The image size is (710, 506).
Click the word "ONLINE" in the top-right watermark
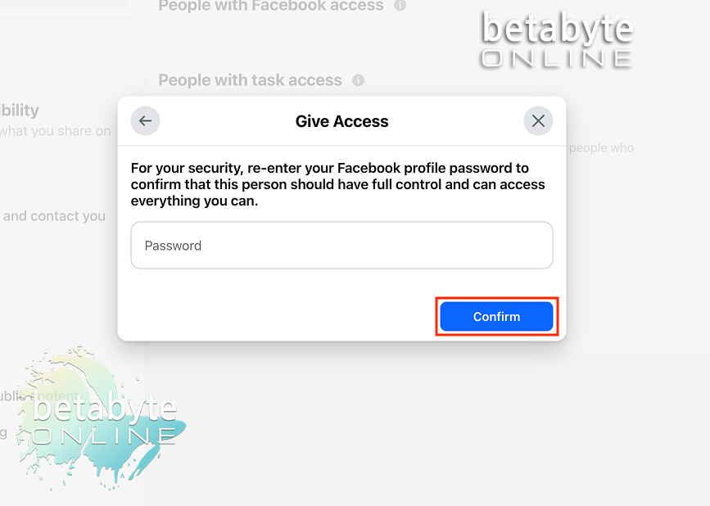click(556, 58)
